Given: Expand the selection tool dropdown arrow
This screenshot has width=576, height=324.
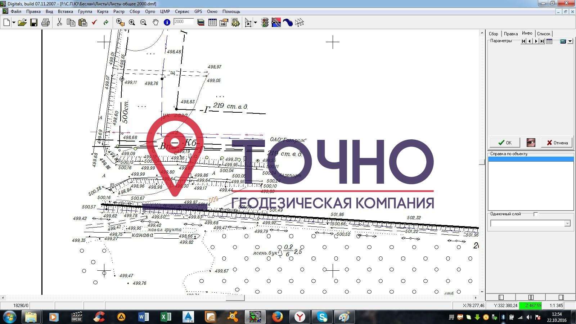Looking at the screenshot, I should (255, 23).
